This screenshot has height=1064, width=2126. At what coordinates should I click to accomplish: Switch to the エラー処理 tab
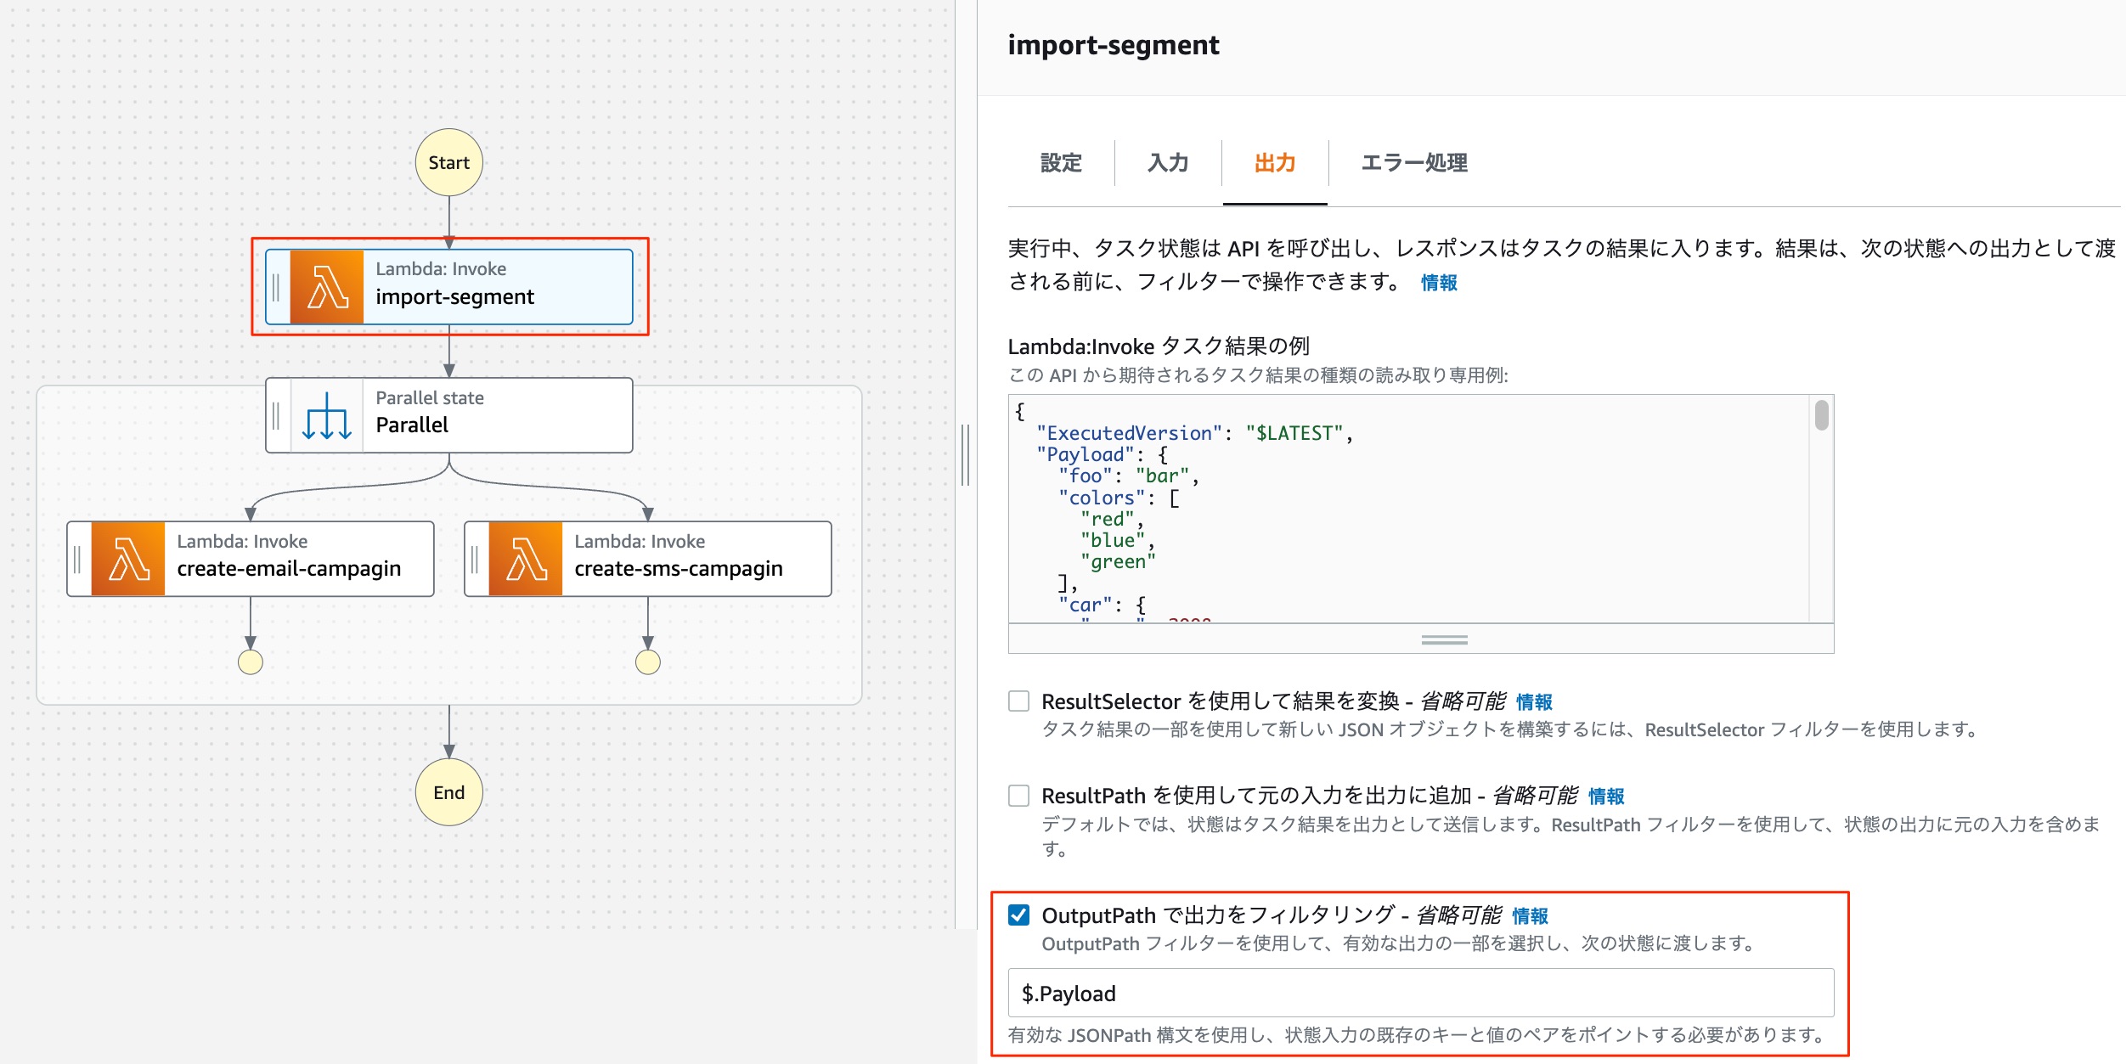coord(1413,163)
